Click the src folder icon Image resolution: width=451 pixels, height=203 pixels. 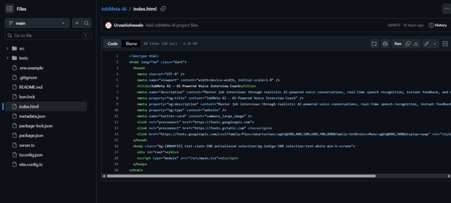tap(15, 49)
